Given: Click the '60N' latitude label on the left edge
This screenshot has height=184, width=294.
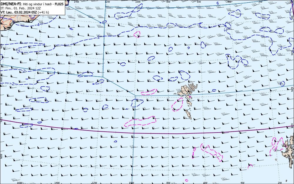Looking at the screenshot, I should pos(1,156).
